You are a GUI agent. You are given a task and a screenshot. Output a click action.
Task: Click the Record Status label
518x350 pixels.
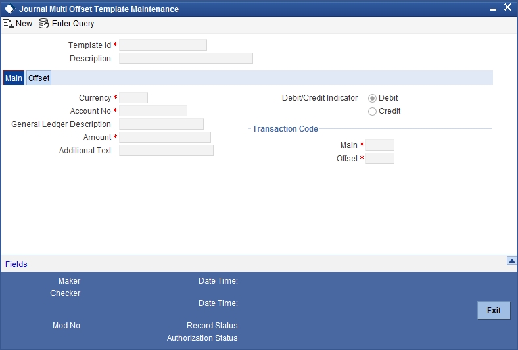pos(212,326)
